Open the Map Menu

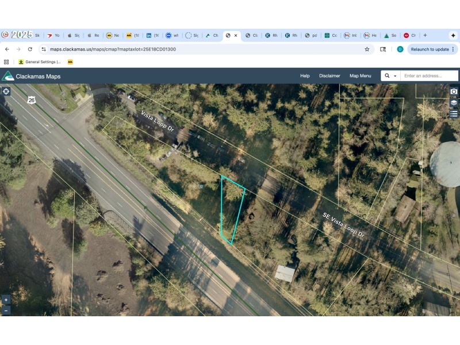(361, 75)
